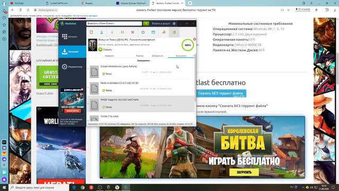Pause downloads with the orange pause icon

click(122, 32)
